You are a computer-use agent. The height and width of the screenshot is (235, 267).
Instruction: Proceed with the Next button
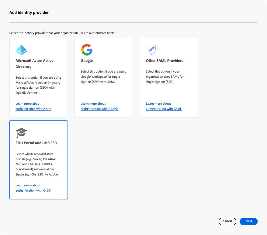coord(249,221)
